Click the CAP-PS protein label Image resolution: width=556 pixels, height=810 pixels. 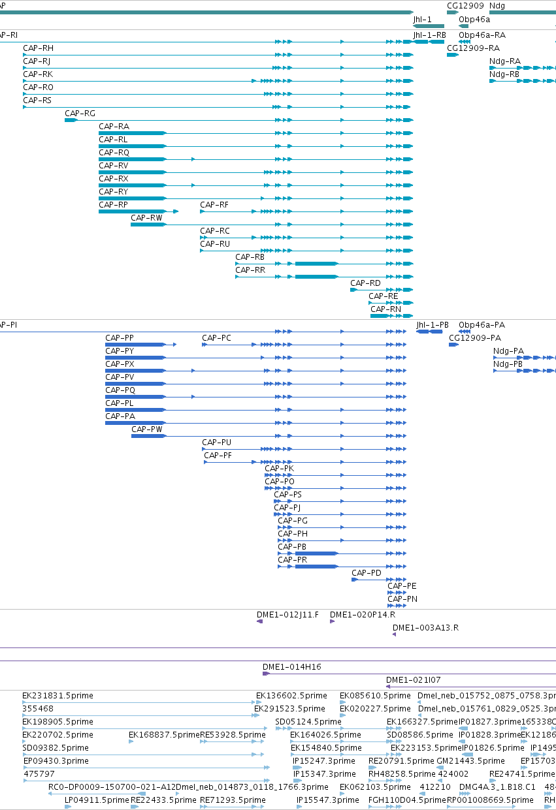click(x=288, y=495)
